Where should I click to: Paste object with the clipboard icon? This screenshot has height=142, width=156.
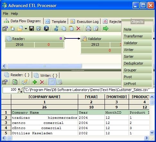point(71,28)
